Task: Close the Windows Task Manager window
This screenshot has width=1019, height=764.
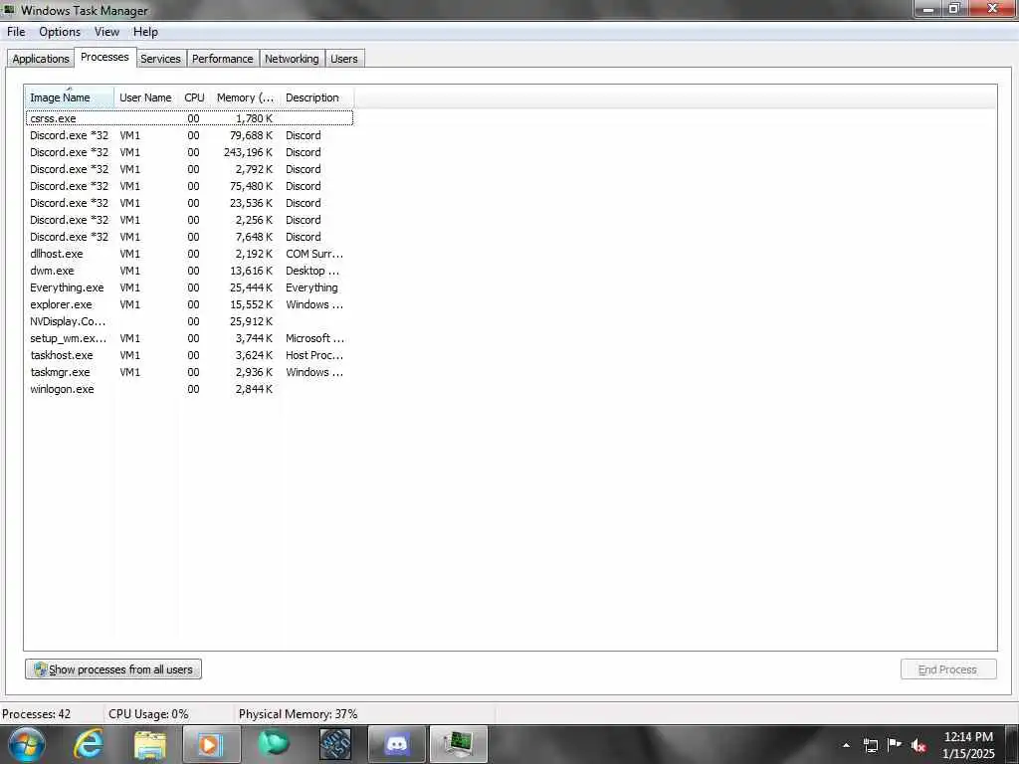Action: click(993, 8)
